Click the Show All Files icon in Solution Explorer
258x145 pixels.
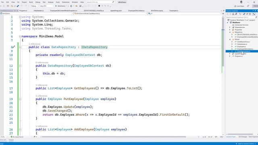(x=250, y=14)
